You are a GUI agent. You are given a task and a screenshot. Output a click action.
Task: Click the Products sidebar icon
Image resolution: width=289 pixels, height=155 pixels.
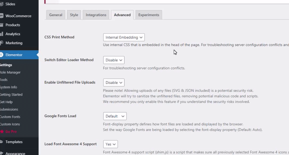(x=1, y=25)
